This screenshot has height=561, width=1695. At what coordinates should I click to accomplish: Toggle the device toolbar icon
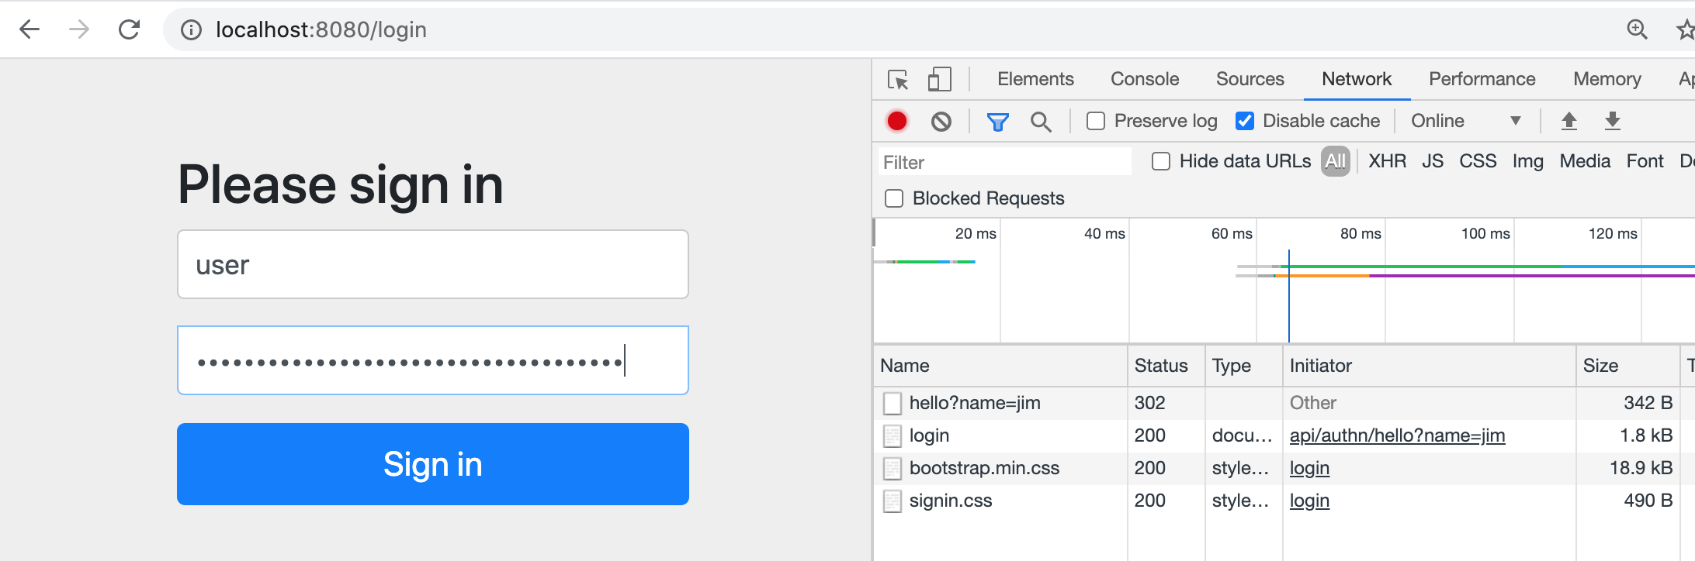tap(939, 79)
